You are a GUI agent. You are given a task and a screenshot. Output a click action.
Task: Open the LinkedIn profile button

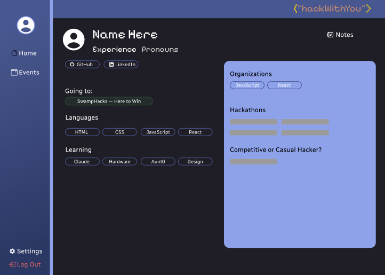[x=121, y=65]
